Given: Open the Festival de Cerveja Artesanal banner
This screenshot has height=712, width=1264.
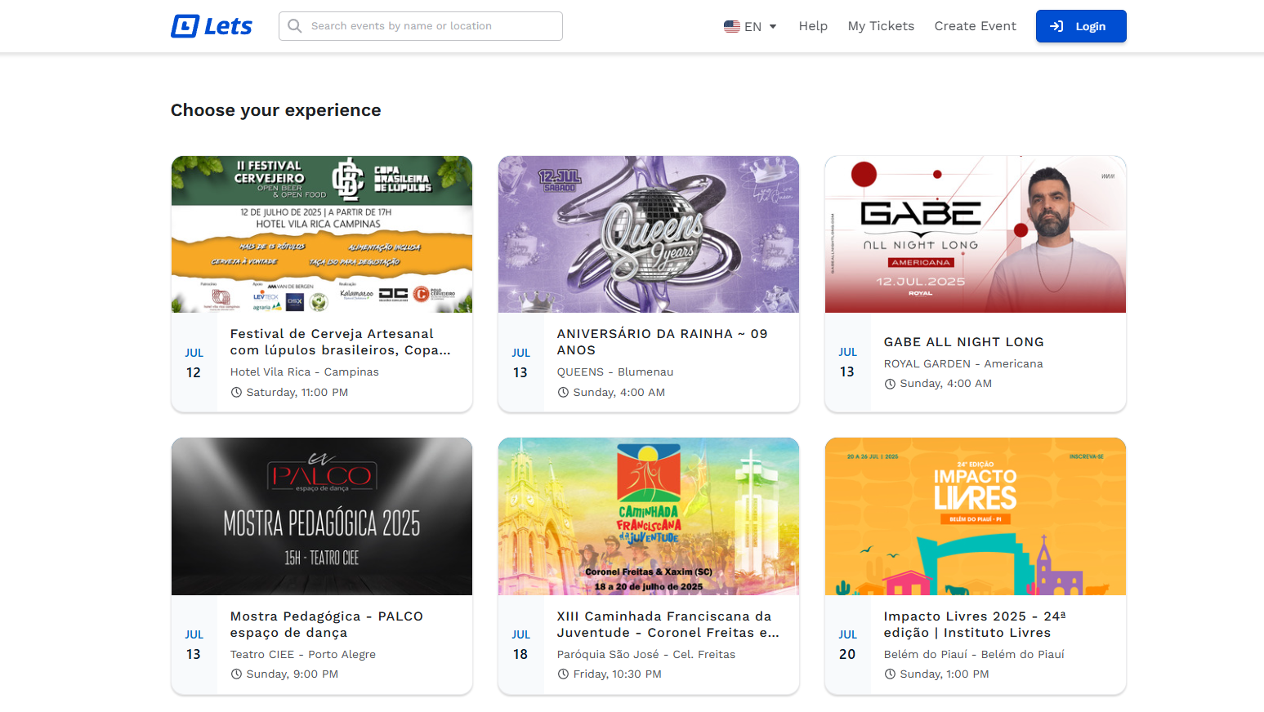Looking at the screenshot, I should (x=322, y=234).
